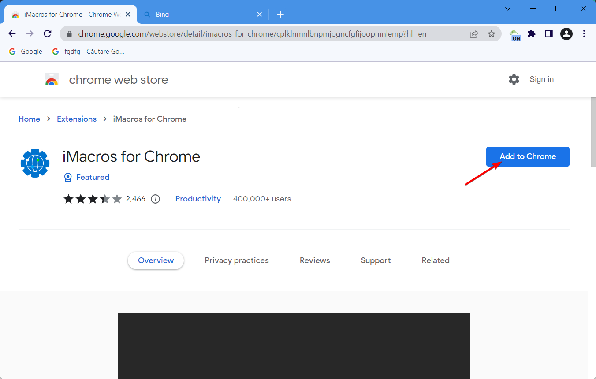
Task: Click the rating info circle icon
Action: (155, 199)
